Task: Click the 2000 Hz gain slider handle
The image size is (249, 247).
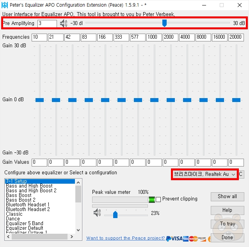Action: point(171,100)
